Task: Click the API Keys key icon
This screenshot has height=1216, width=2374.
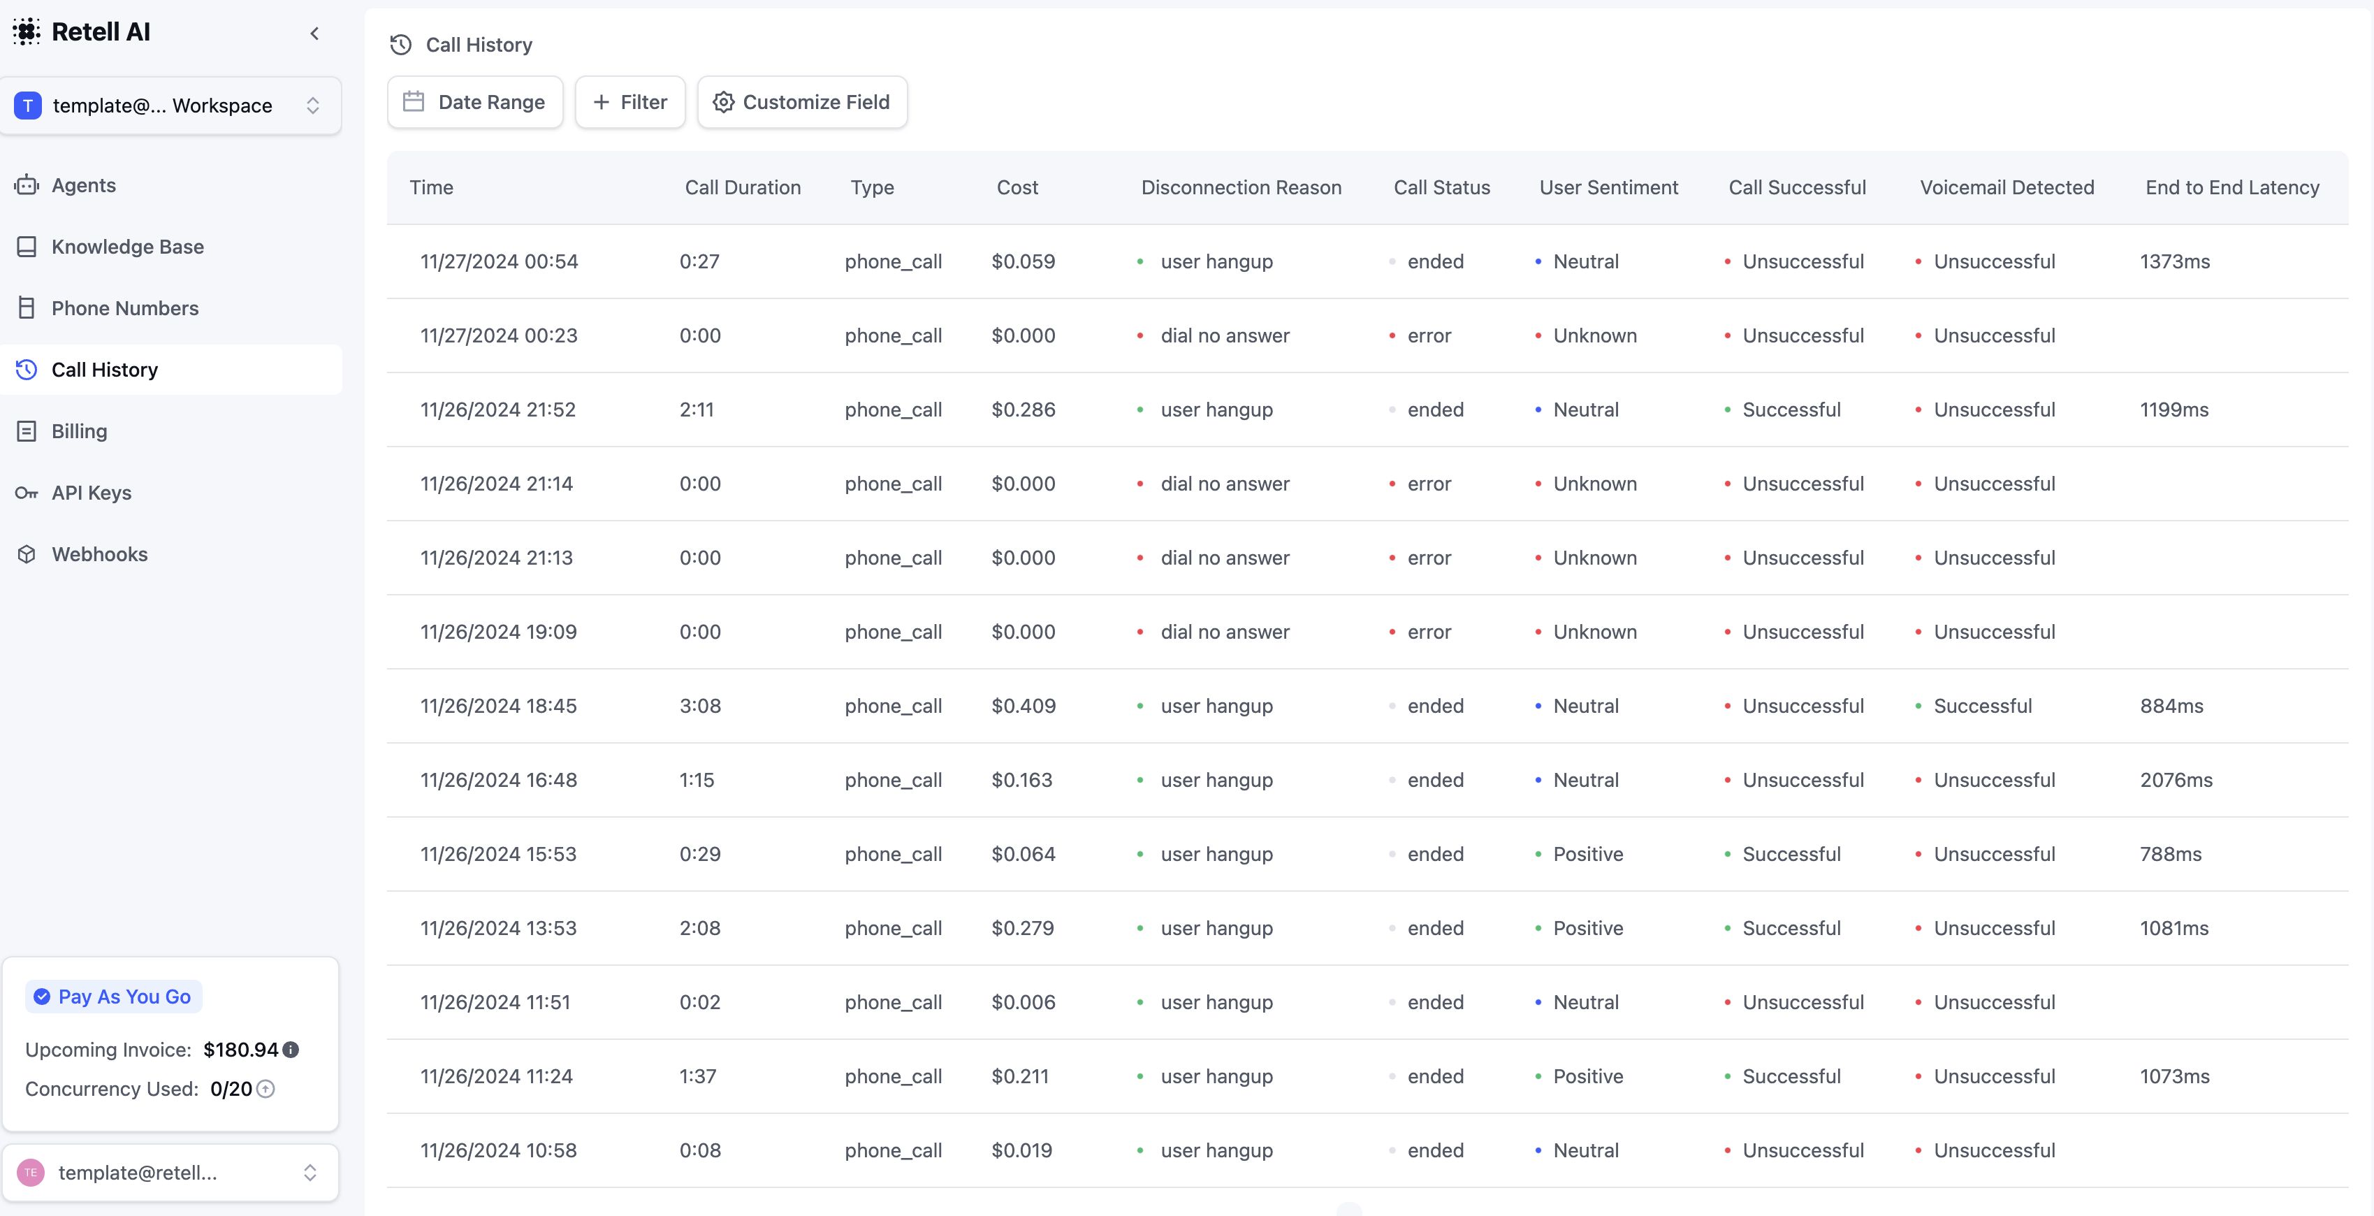Action: (x=27, y=493)
